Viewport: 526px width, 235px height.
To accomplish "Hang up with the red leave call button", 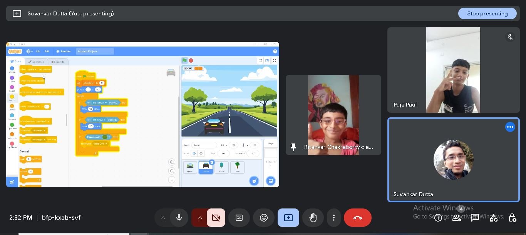I will click(357, 218).
